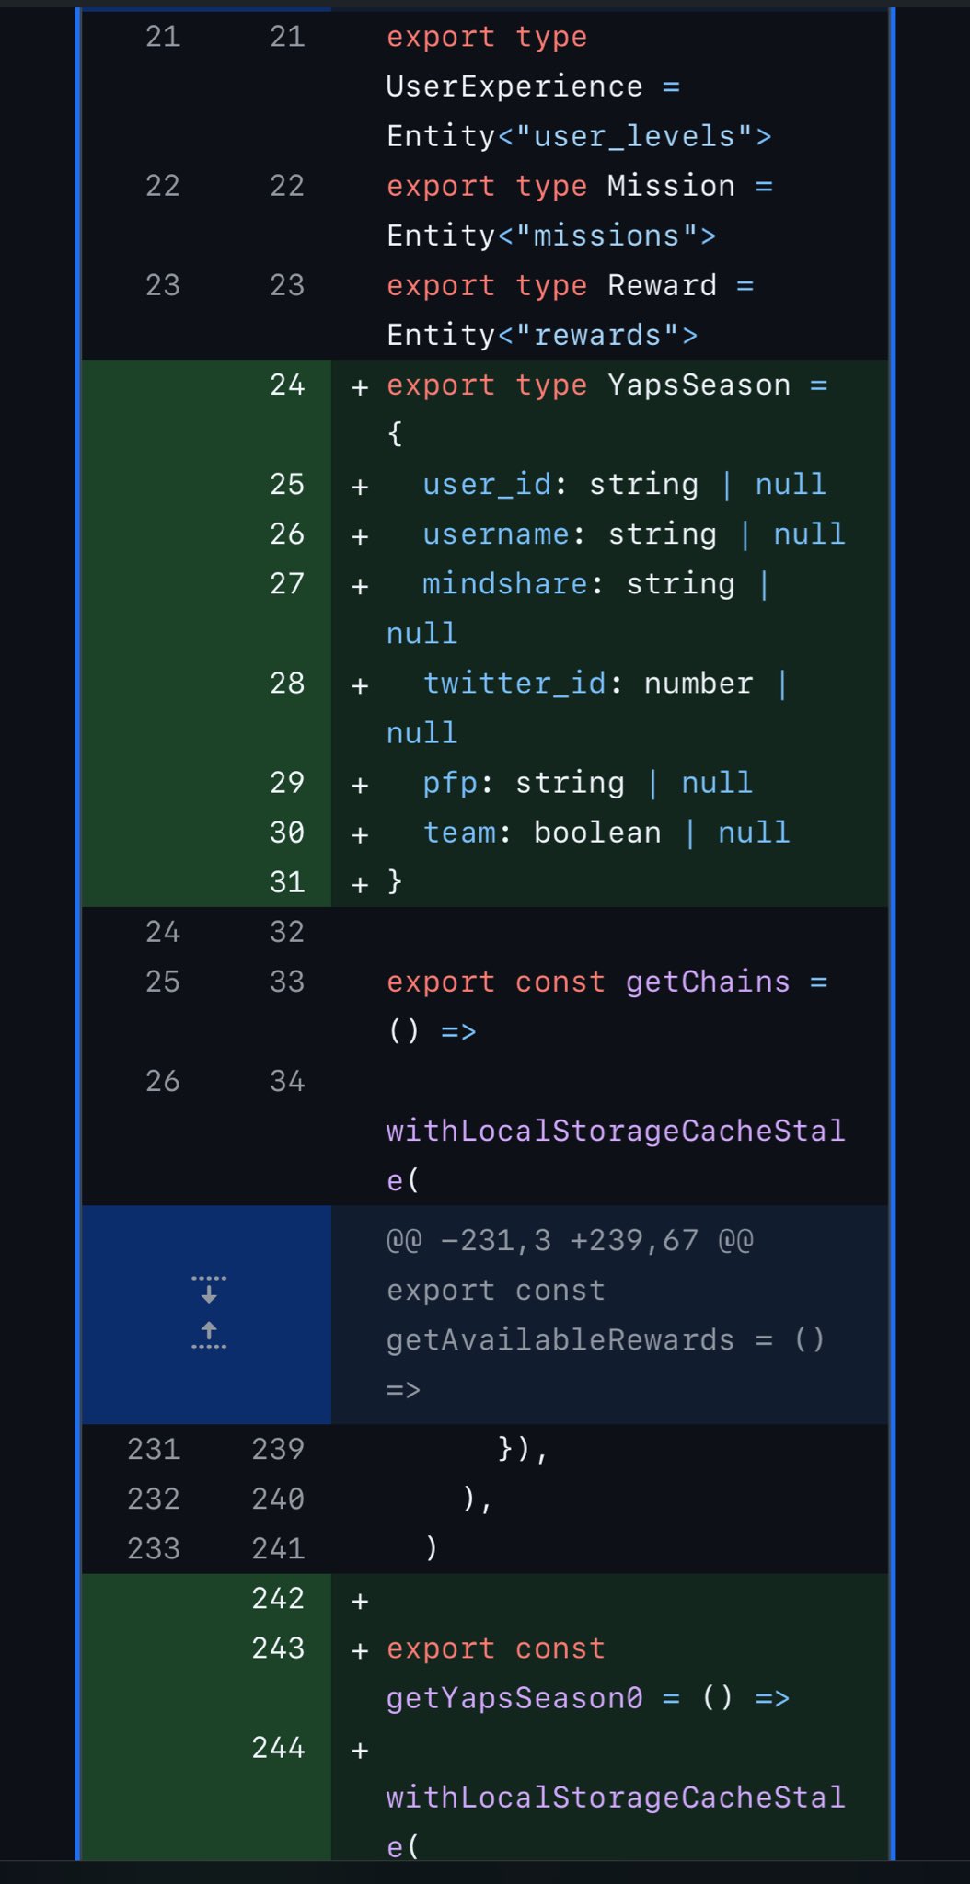Click the expand-up arrow in hunk header
This screenshot has height=1884, width=970.
coord(209,1336)
